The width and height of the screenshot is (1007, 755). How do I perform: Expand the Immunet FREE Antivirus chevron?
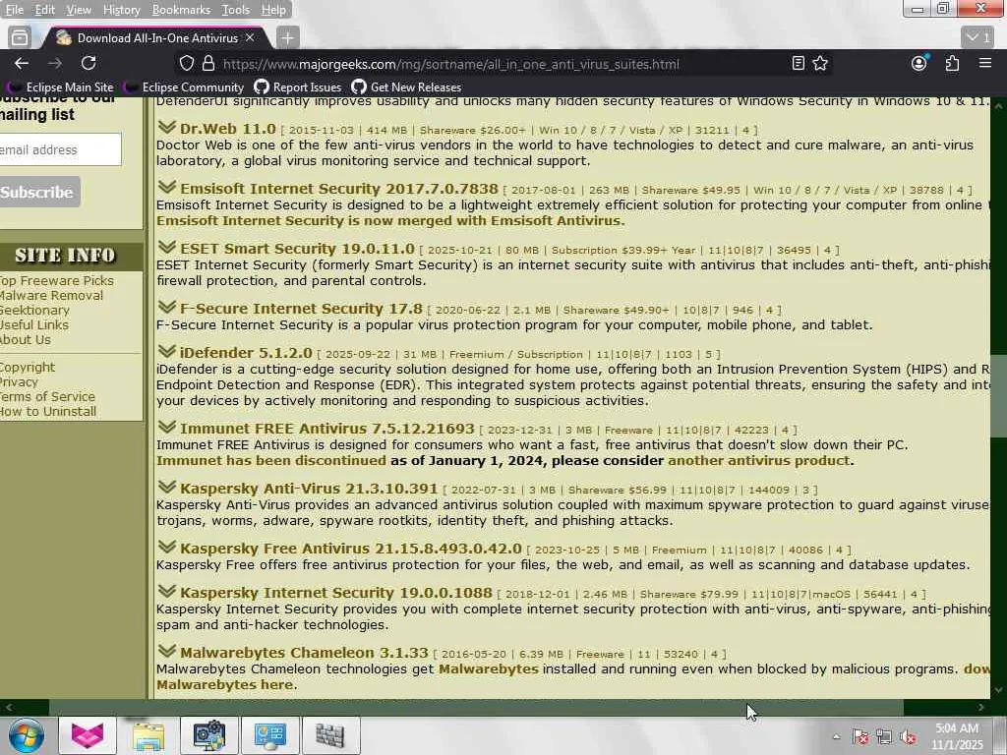click(x=167, y=427)
